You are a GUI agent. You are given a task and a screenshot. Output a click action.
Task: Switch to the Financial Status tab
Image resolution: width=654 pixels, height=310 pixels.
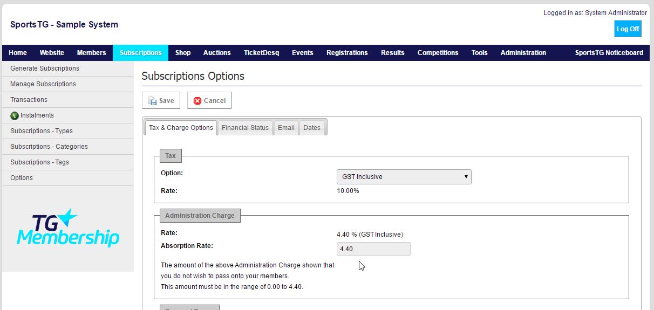point(245,128)
